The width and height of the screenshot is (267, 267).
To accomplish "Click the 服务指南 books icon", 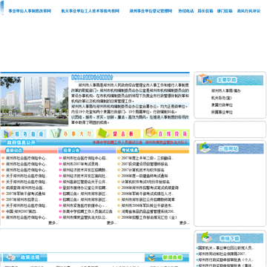I will [x=8, y=133].
